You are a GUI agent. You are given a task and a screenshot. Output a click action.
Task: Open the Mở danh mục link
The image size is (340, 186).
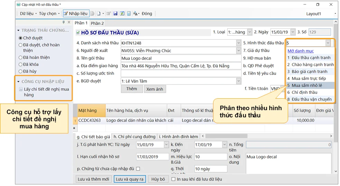coord(300,51)
